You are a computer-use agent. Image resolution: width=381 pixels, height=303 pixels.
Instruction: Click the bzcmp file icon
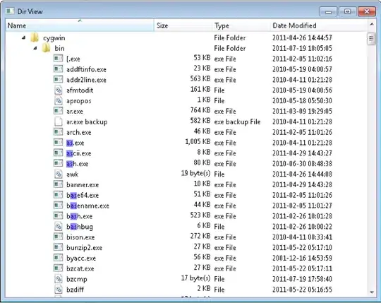pyautogui.click(x=59, y=279)
